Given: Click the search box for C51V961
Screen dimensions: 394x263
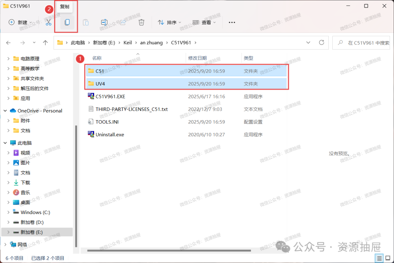Looking at the screenshot, I should [361, 43].
